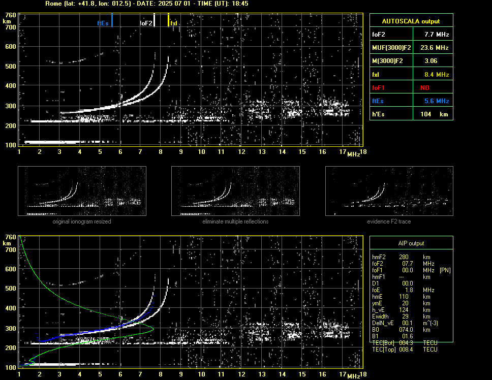Click the 'evidence F2 trace' caption
The image size is (492, 380).
[x=389, y=221]
